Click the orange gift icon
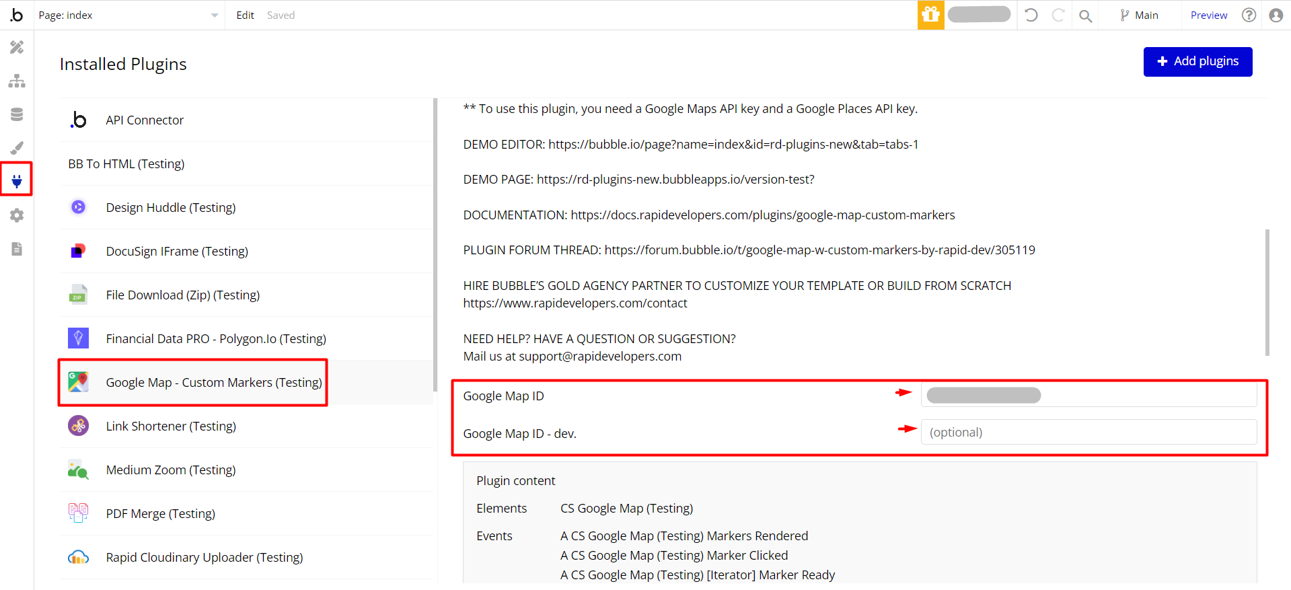Viewport: 1291px width, 590px height. [930, 15]
